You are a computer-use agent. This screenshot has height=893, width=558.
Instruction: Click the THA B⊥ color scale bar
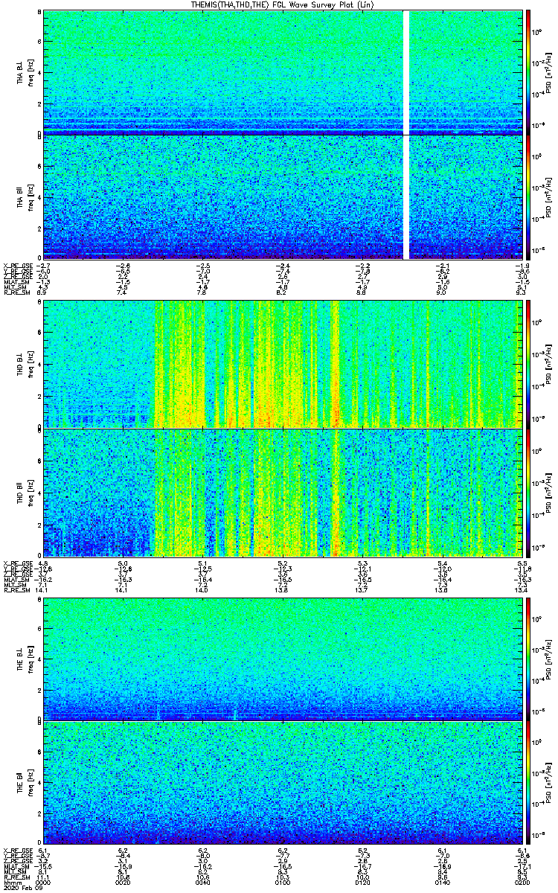528,71
